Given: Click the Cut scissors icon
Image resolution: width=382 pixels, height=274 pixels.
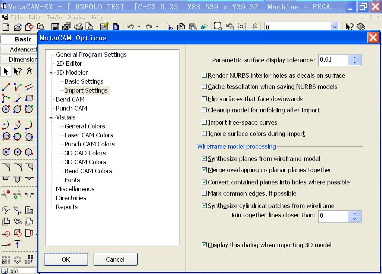Looking at the screenshot, I should (170, 27).
